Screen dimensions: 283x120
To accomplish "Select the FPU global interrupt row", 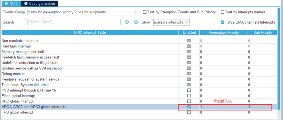I will [139, 112].
